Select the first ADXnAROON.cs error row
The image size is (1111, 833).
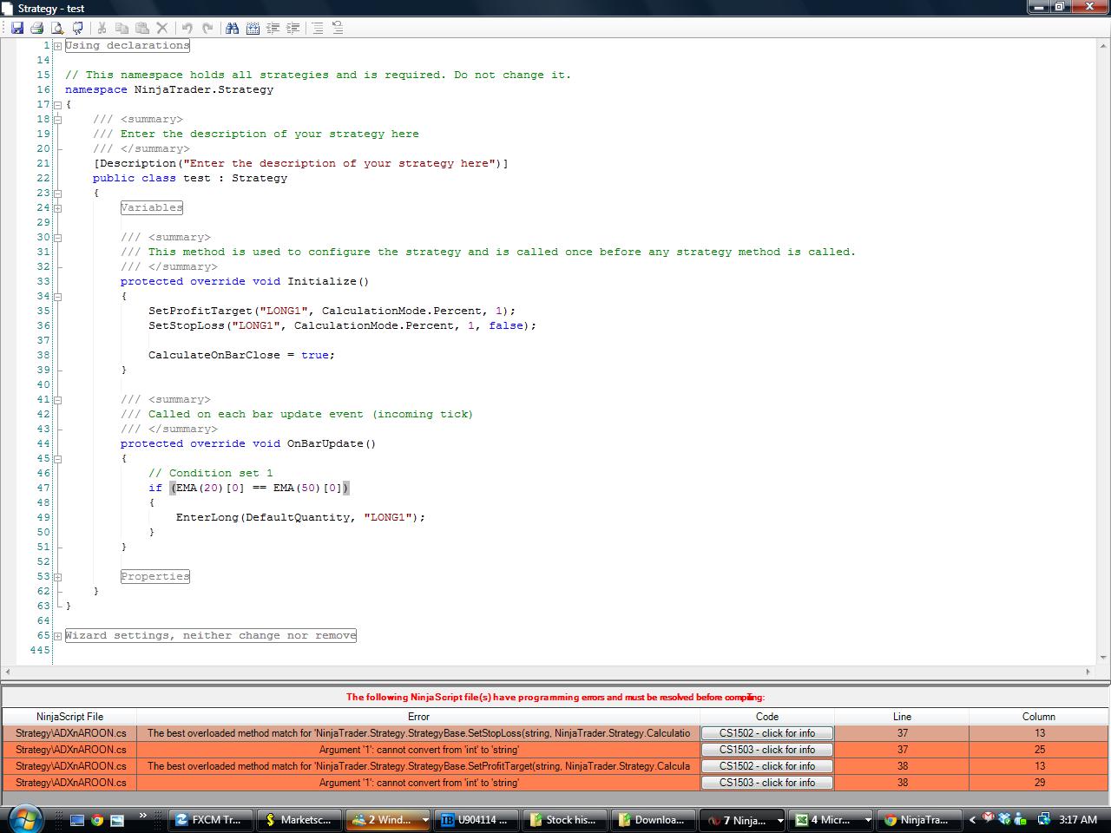pos(70,733)
